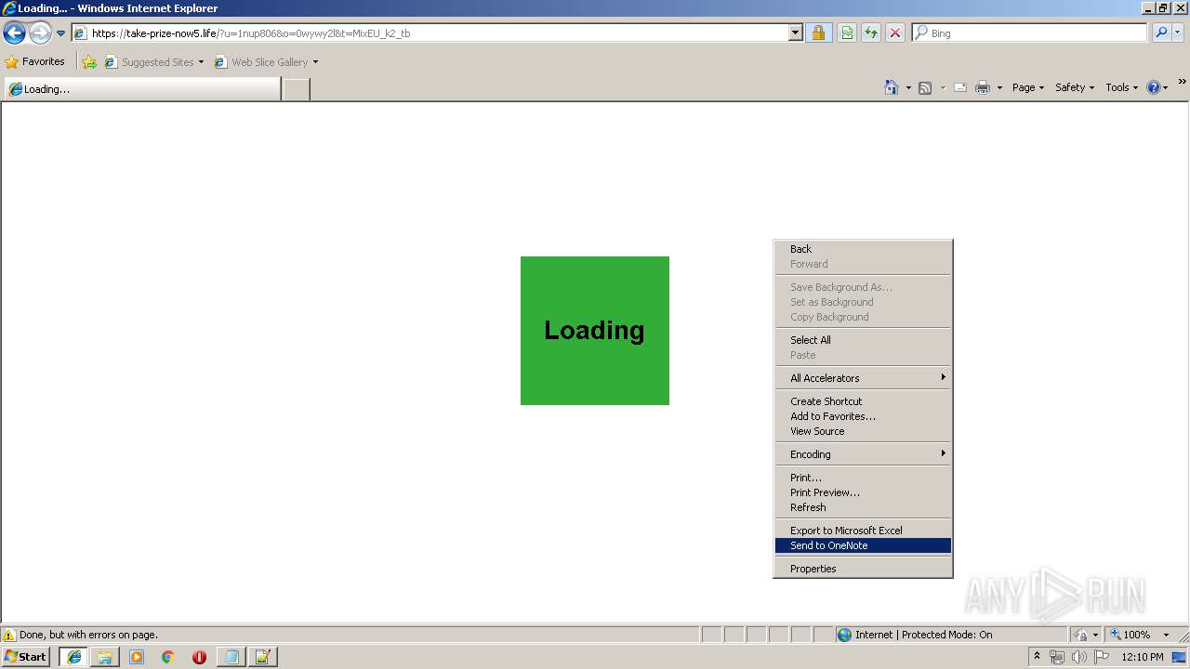1190x669 pixels.
Task: Click the network tray icon
Action: tap(1057, 657)
